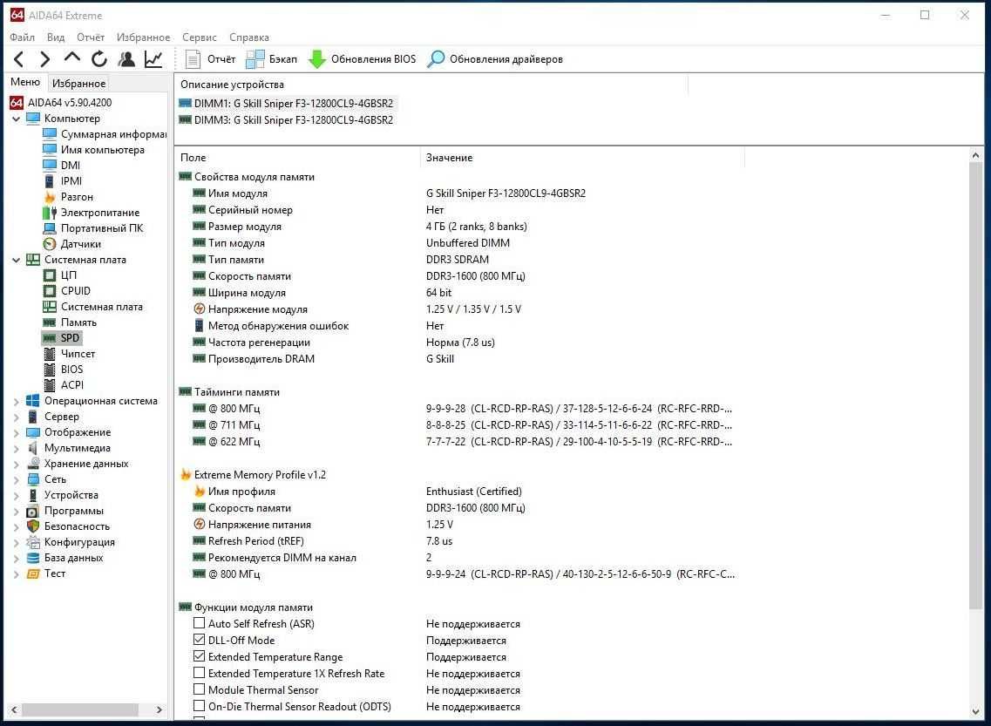Select Электропитание in the tree

100,213
